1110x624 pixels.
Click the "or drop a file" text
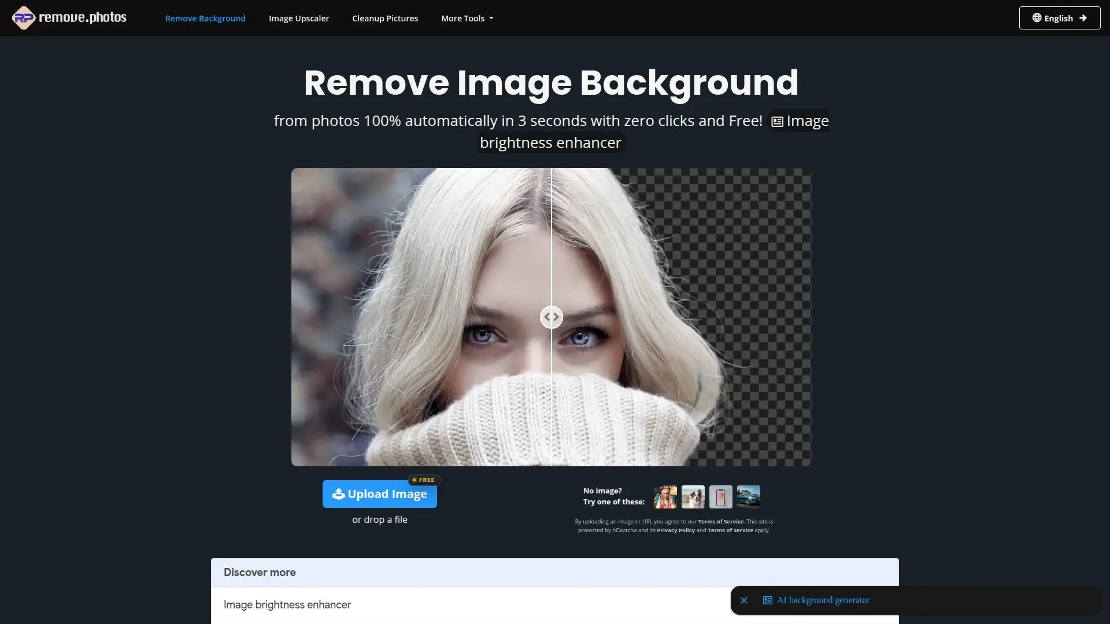coord(380,519)
